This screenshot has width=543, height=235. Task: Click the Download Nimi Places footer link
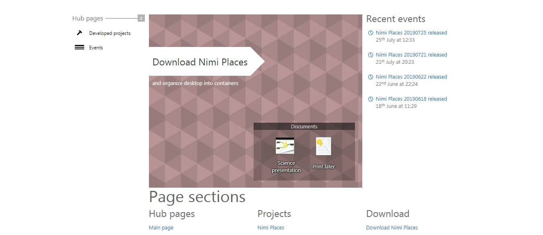tap(392, 228)
